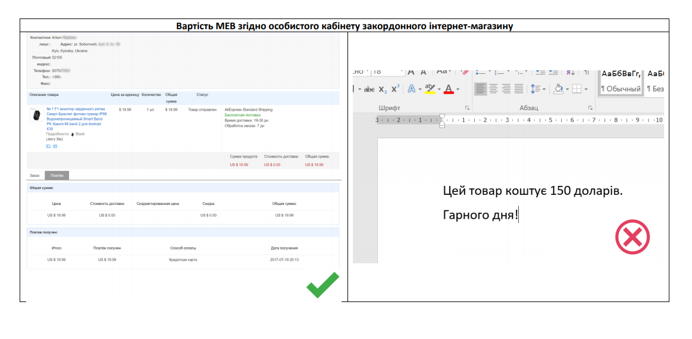
Task: Select the Обычный style in gallery
Action: [621, 83]
